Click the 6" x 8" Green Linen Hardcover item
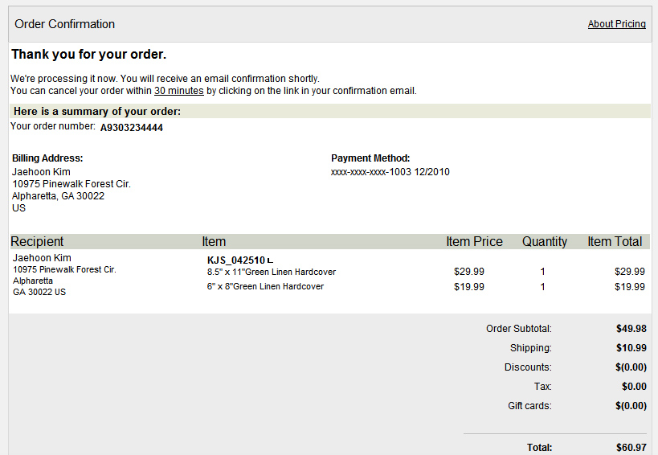The image size is (658, 455). click(x=265, y=287)
